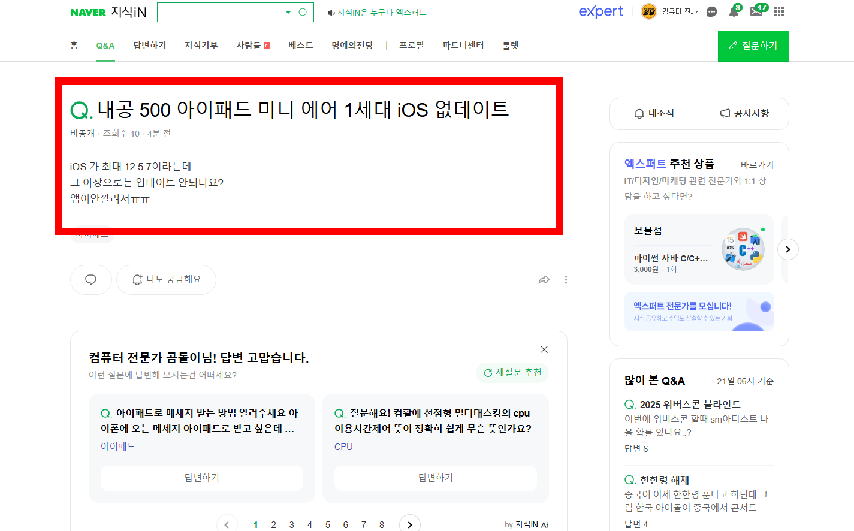Select recommendation page 2
The width and height of the screenshot is (854, 531).
click(x=273, y=525)
